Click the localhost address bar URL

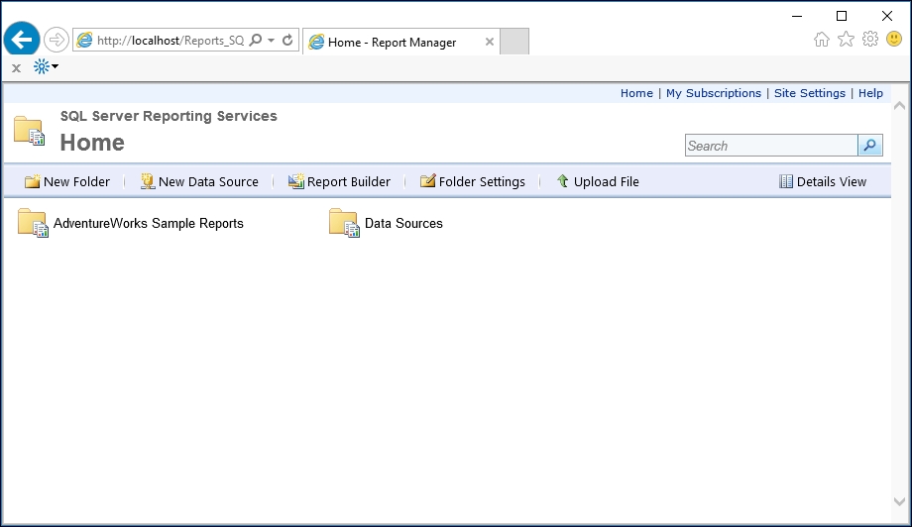pos(171,40)
